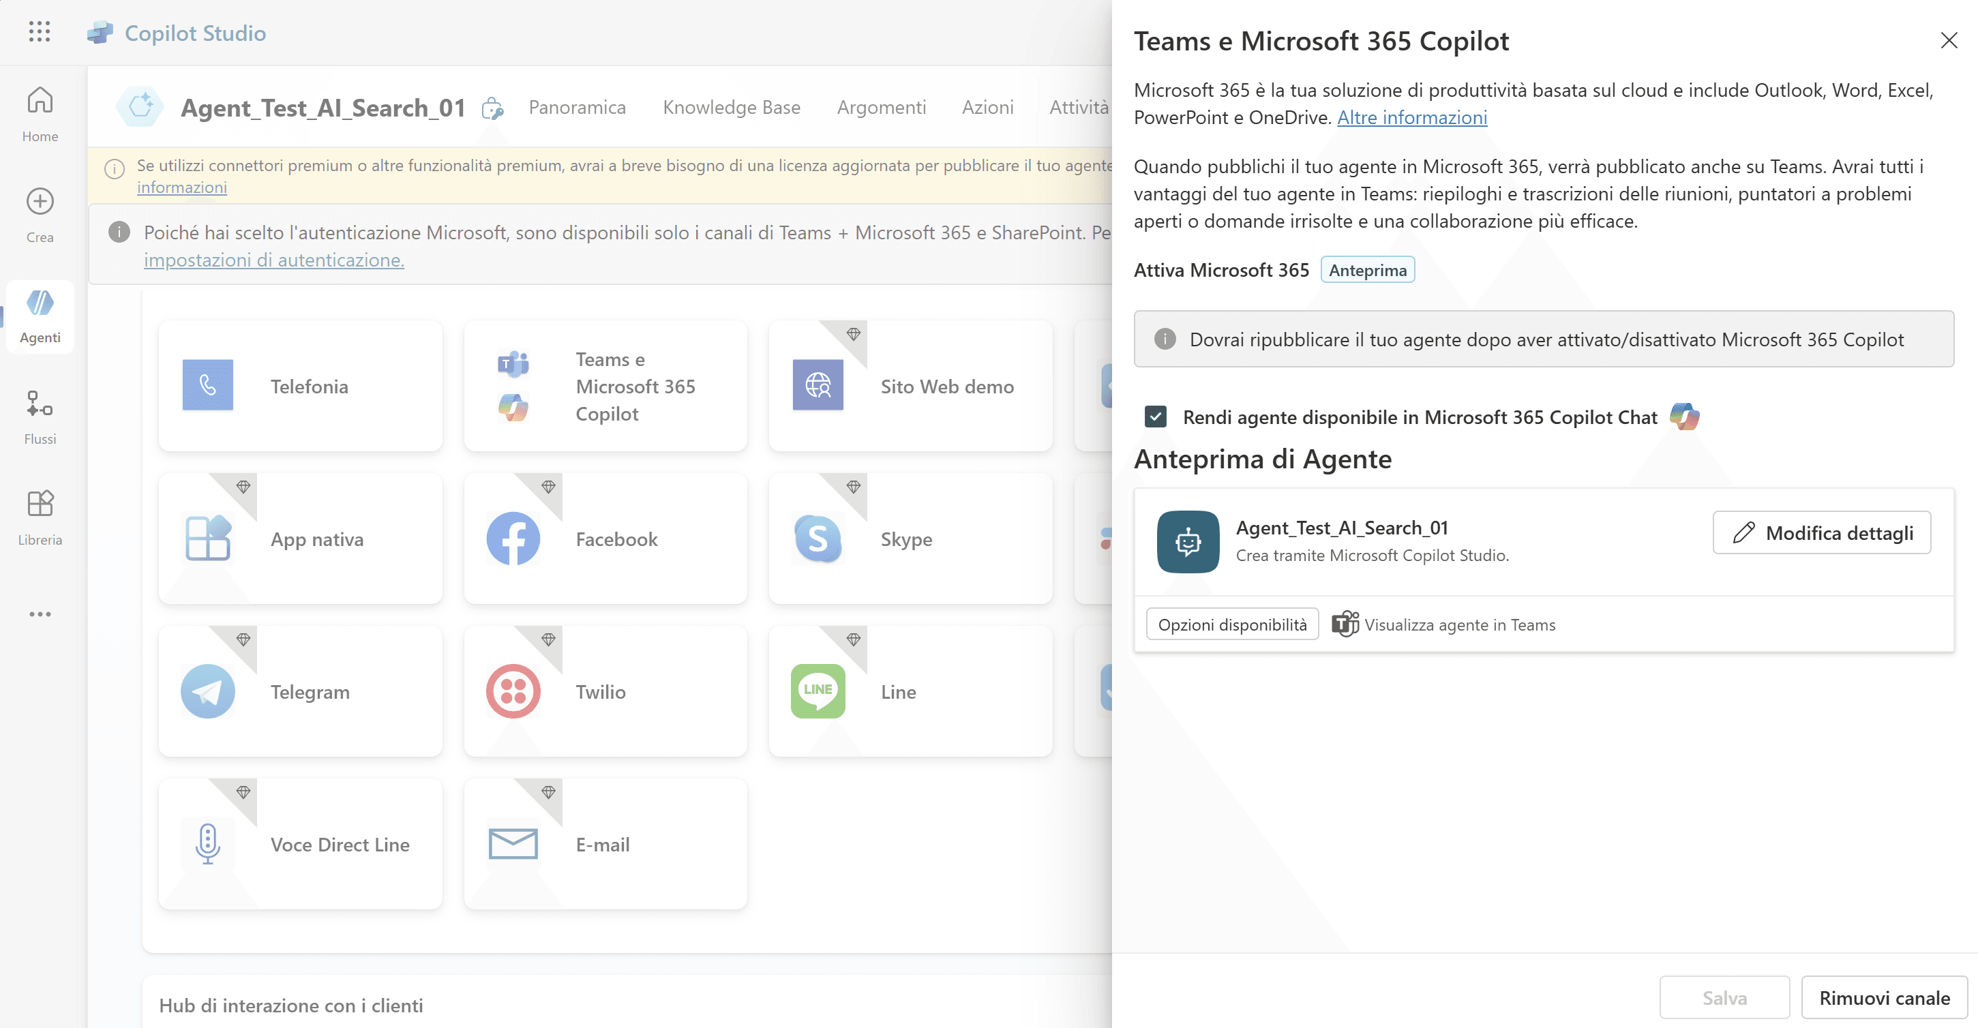Choose the Telegram channel icon
This screenshot has width=1978, height=1028.
(207, 691)
